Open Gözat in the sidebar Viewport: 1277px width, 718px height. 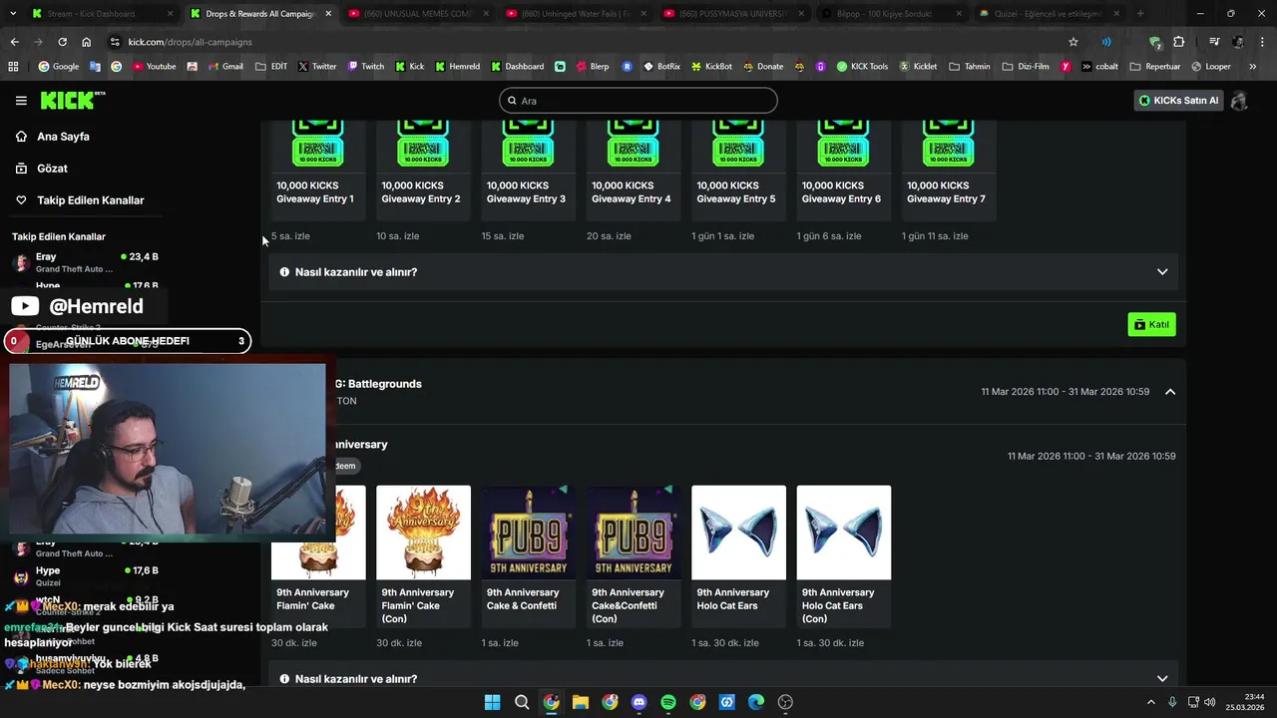coord(52,169)
